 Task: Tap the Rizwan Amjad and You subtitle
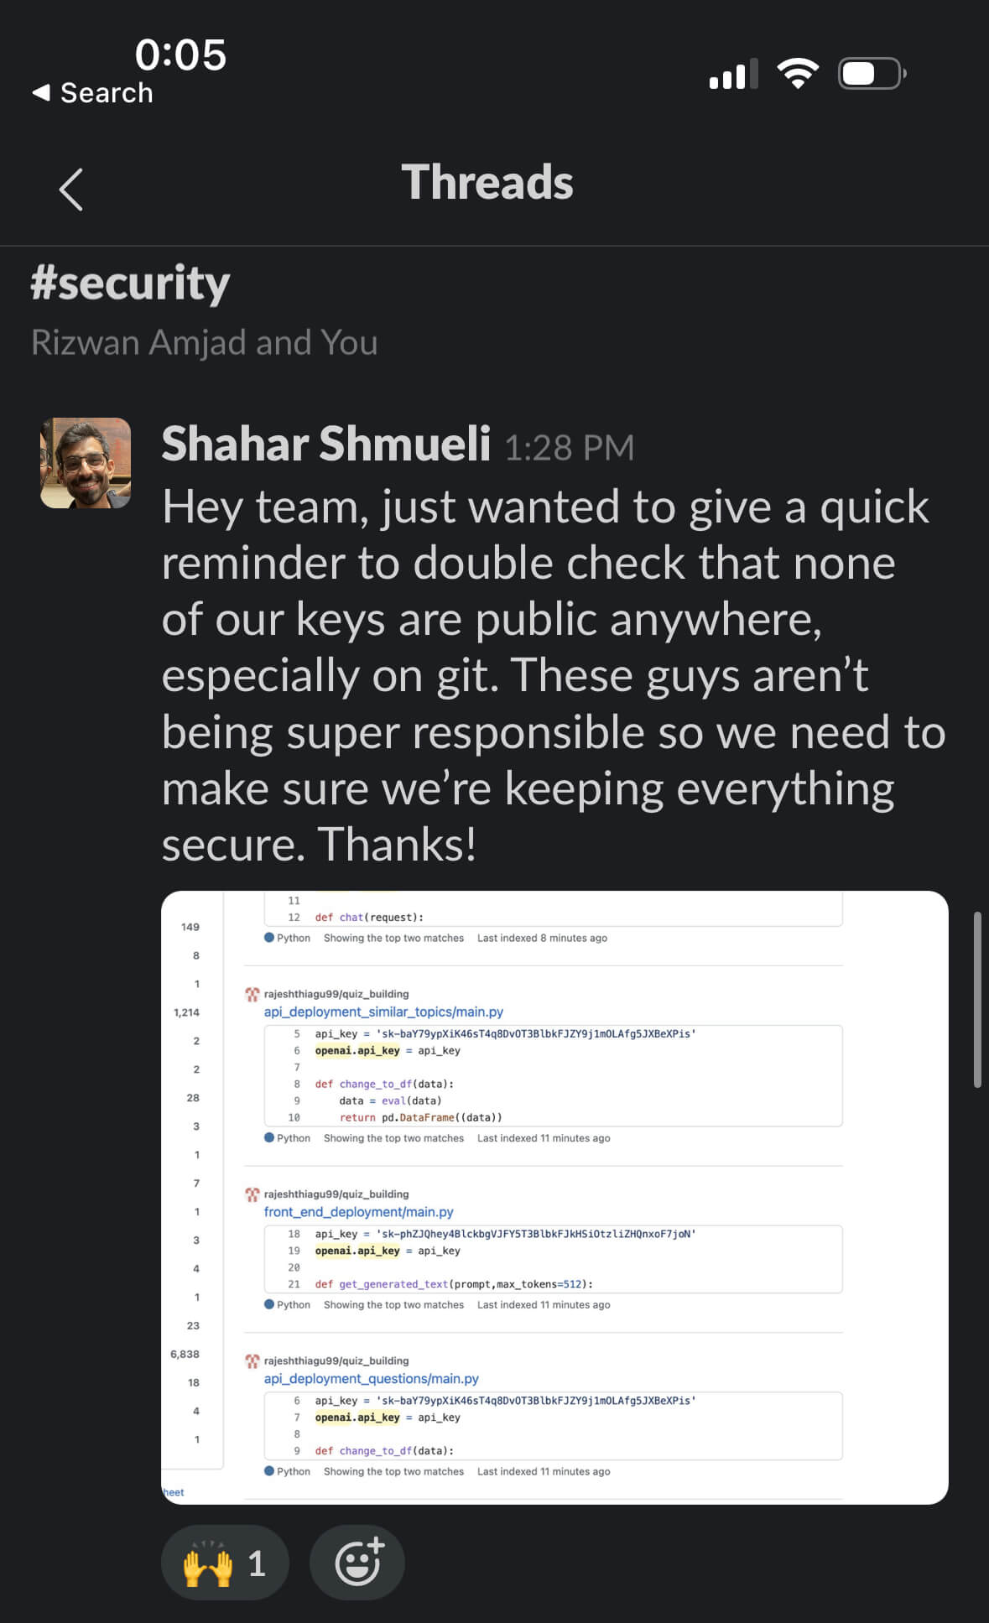(x=204, y=342)
